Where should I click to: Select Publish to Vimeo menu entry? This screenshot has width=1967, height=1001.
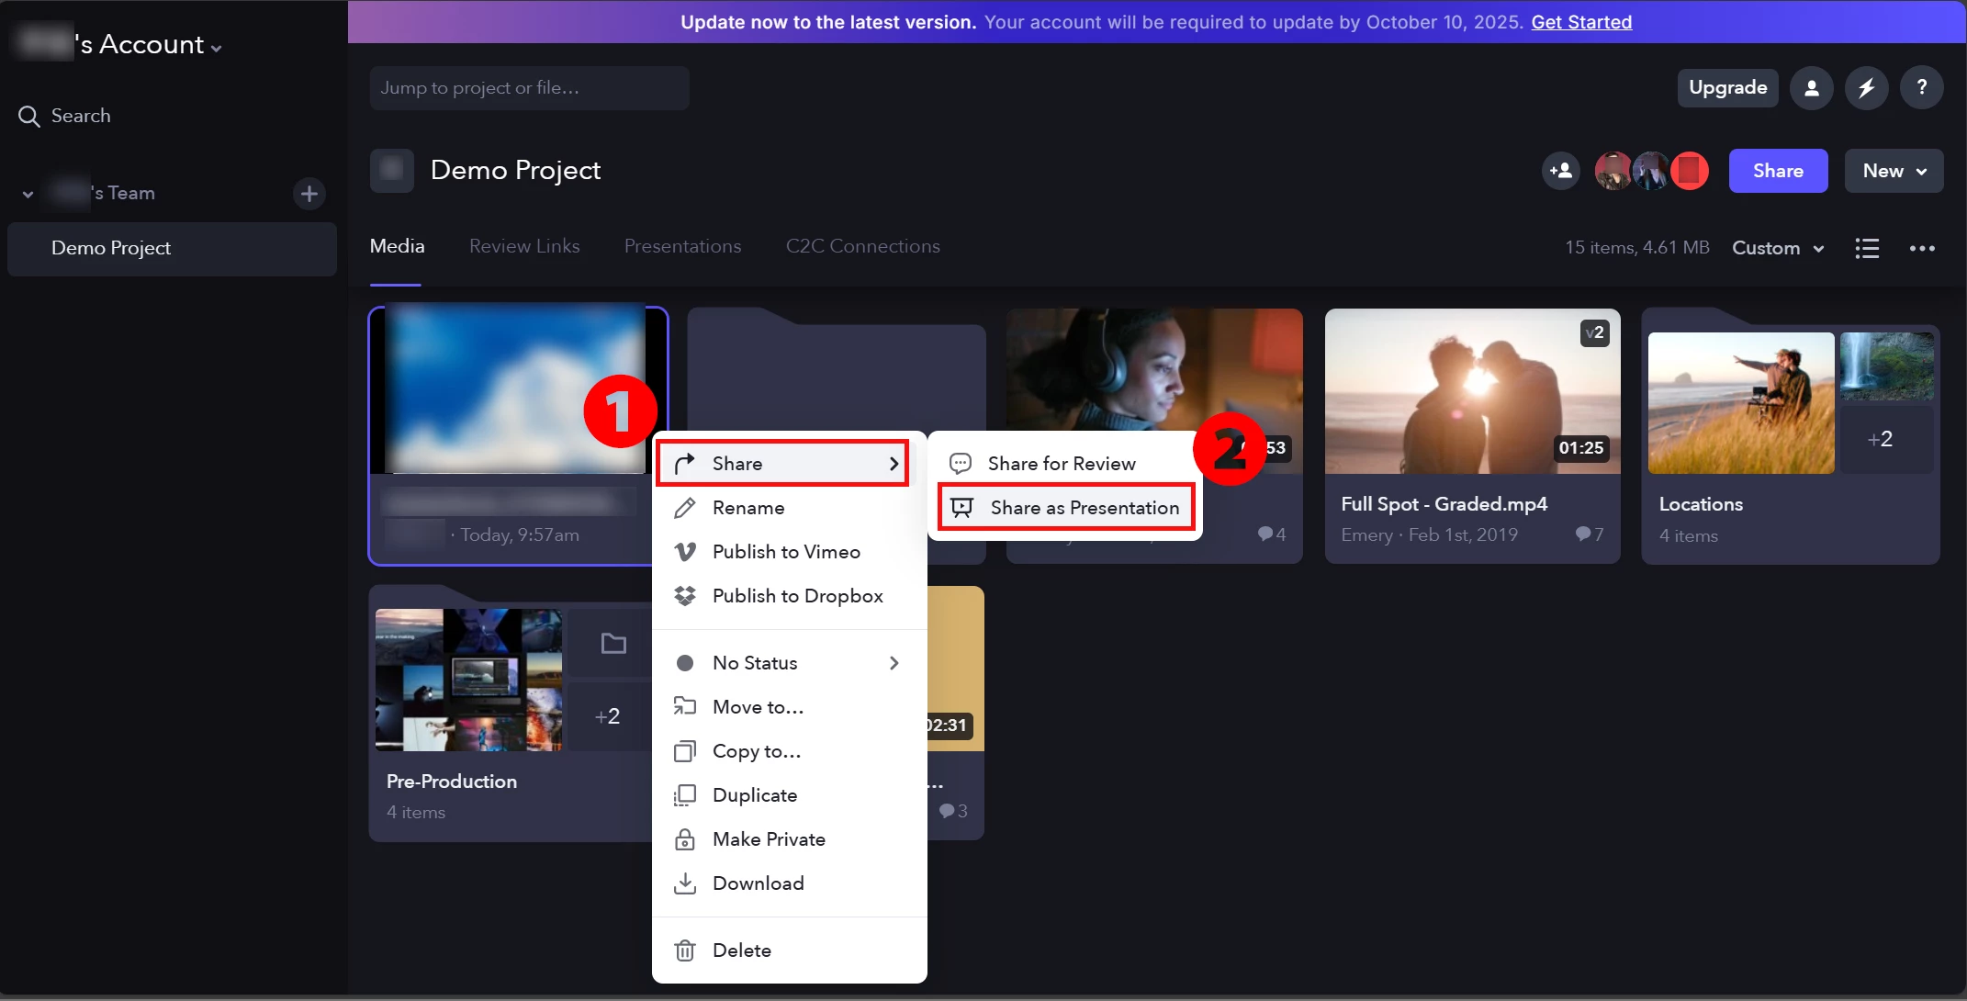[x=785, y=552]
